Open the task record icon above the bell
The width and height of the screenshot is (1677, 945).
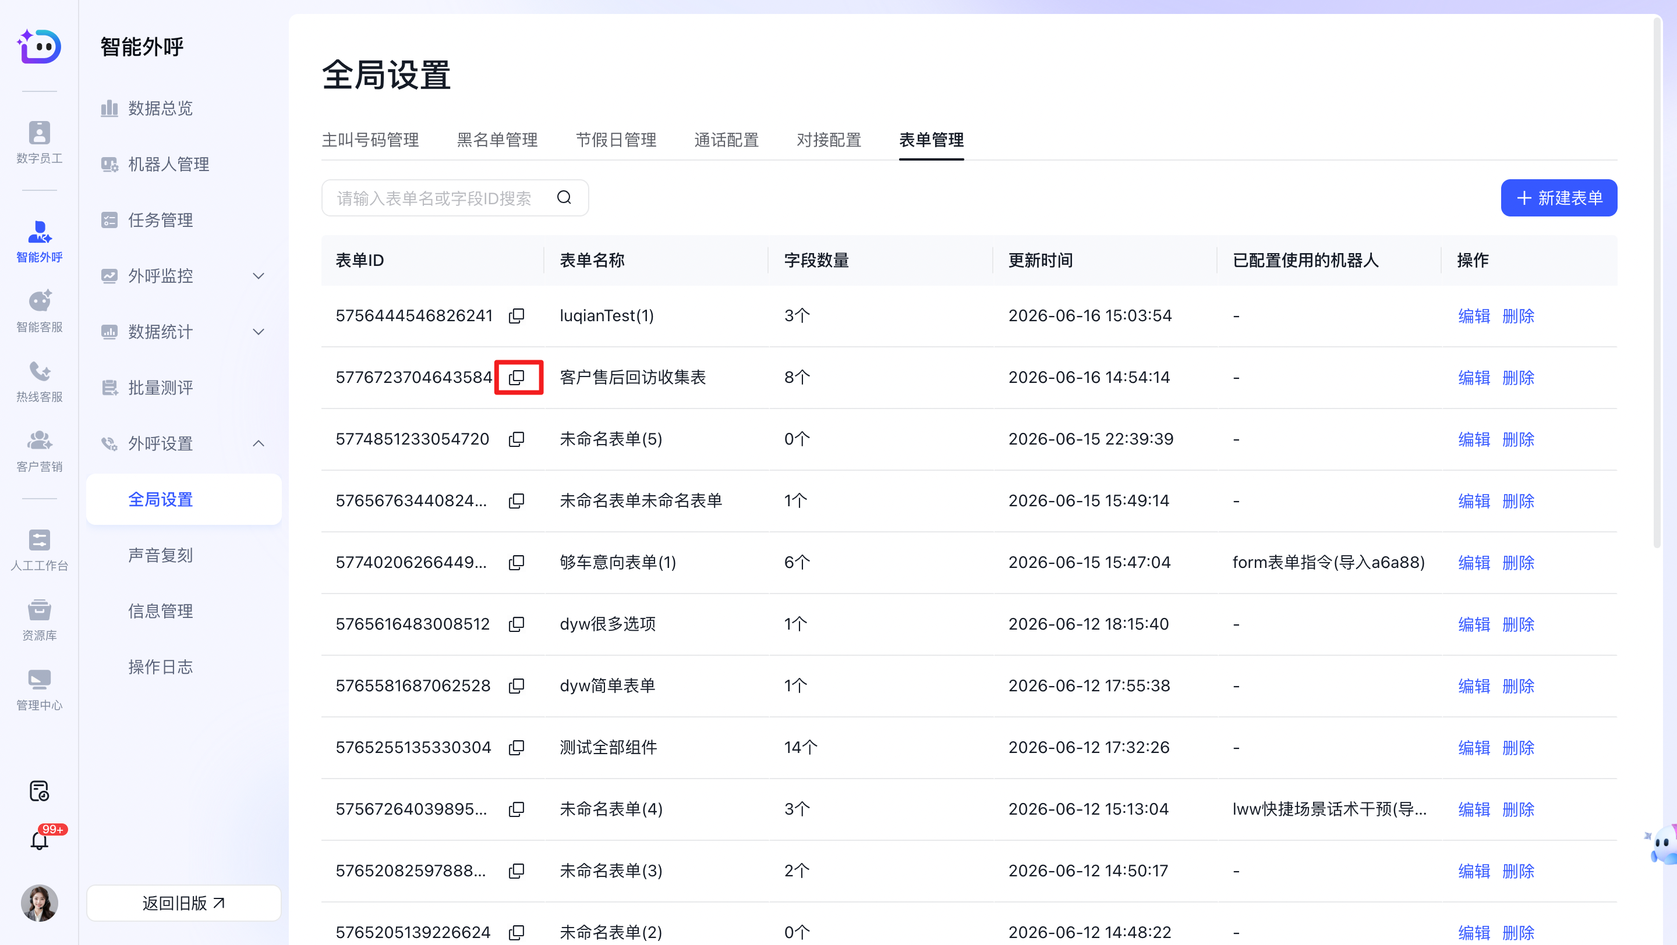coord(39,790)
